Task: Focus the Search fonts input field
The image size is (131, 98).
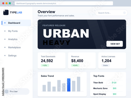Action: [x=111, y=13]
